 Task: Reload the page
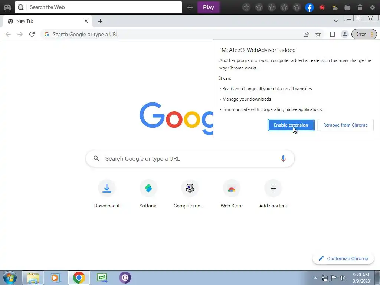(32, 34)
